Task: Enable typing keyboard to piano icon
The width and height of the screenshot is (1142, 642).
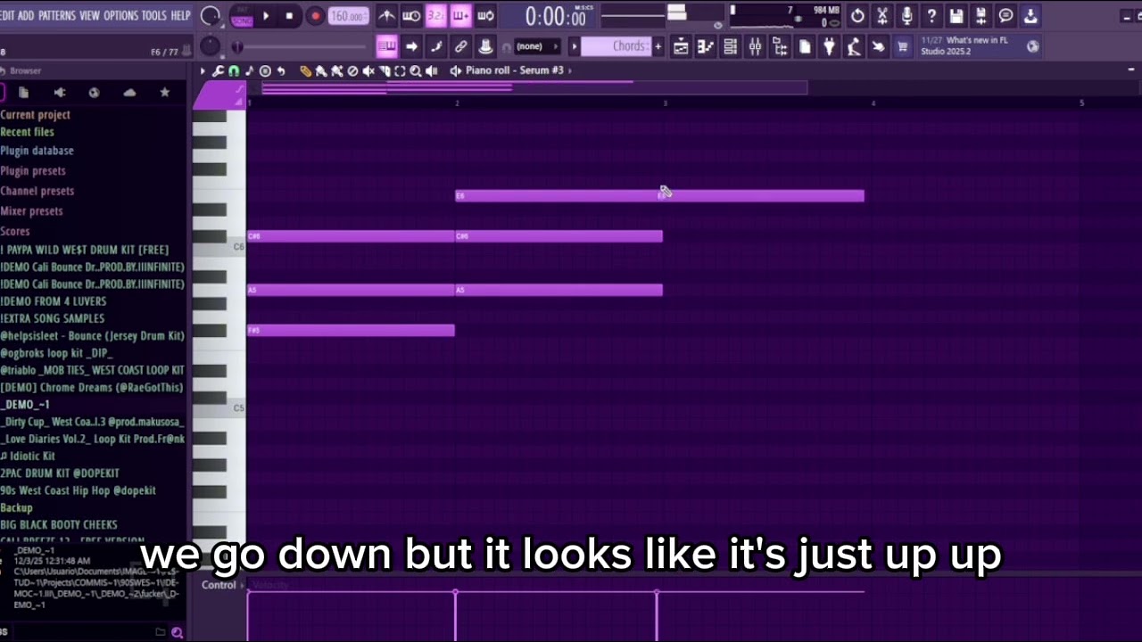Action: coord(386,46)
